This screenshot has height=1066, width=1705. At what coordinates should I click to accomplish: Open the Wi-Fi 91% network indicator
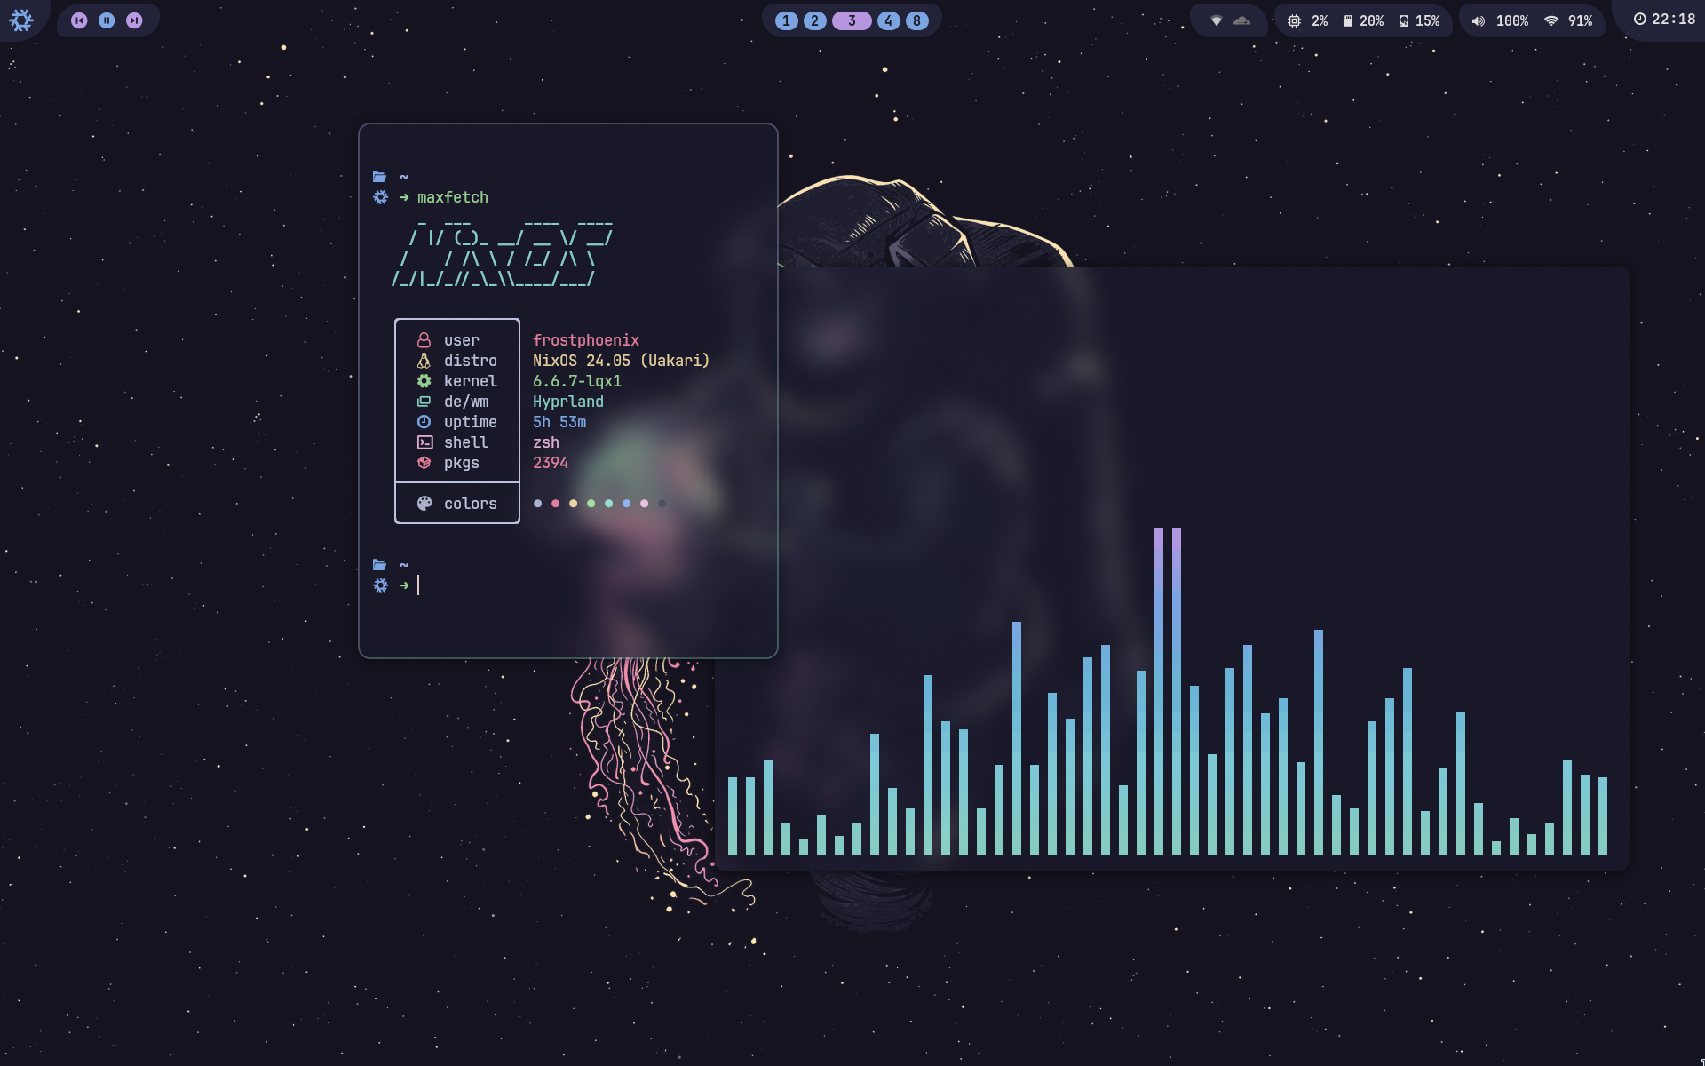click(1568, 20)
